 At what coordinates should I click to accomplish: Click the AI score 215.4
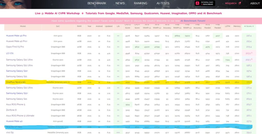click(x=249, y=41)
